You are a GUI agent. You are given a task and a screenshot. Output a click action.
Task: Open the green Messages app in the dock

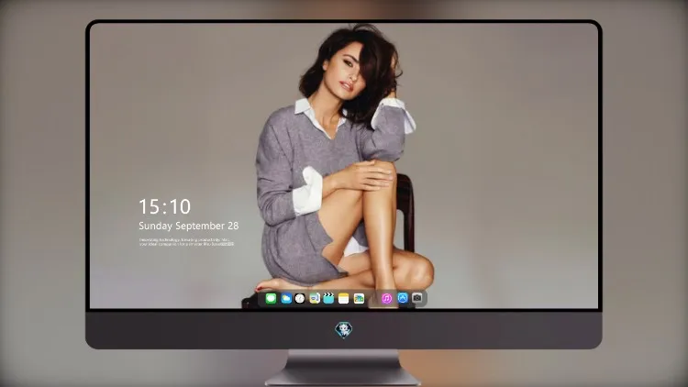click(272, 298)
